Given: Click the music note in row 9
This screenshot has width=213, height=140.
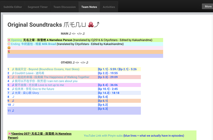Looking at the screenshot, I should coord(13,101).
